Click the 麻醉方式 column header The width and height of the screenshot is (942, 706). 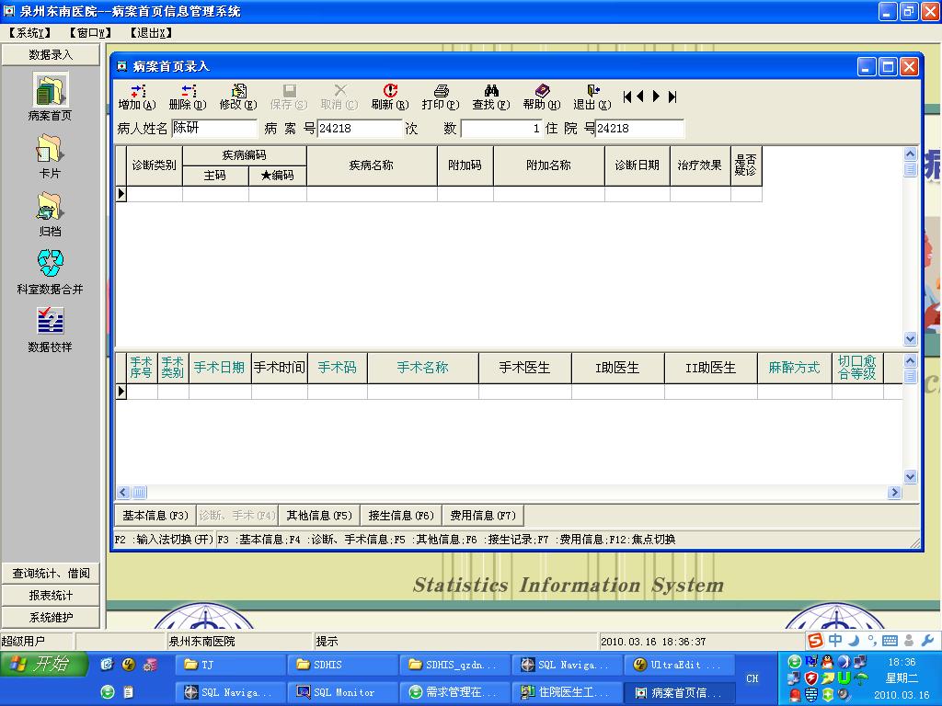click(x=794, y=368)
